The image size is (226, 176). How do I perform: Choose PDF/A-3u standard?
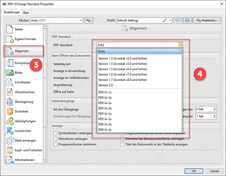click(x=140, y=129)
